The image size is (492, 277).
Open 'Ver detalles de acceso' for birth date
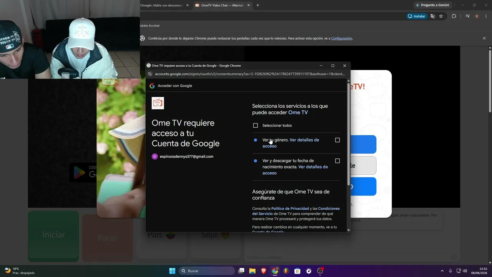click(x=295, y=170)
